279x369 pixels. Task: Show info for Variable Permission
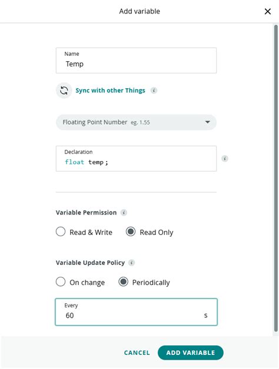click(x=124, y=213)
